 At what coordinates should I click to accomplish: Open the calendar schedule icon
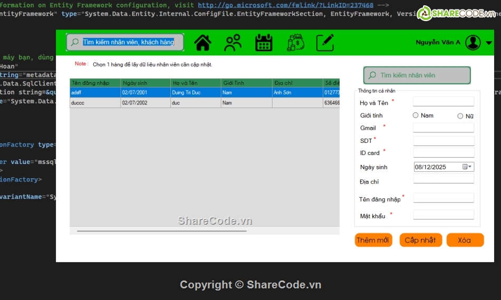coord(264,43)
